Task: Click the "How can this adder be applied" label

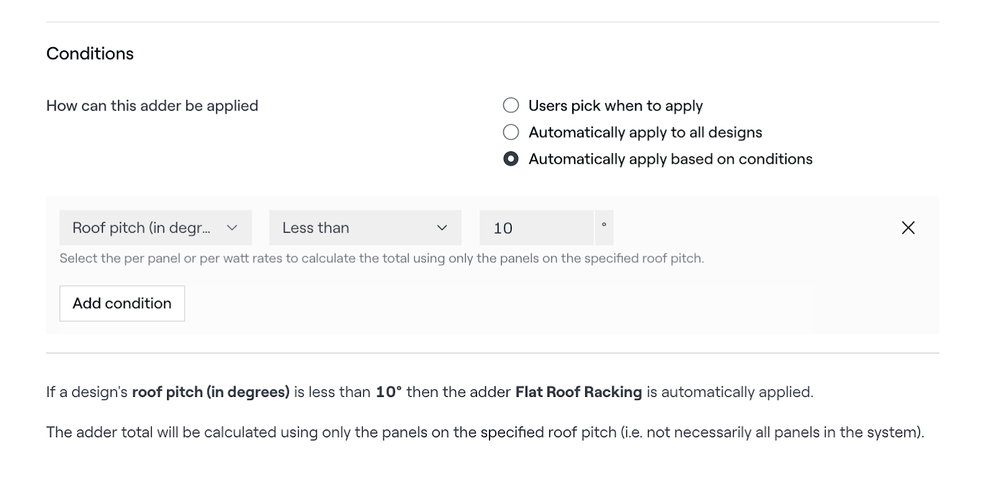Action: coord(152,105)
